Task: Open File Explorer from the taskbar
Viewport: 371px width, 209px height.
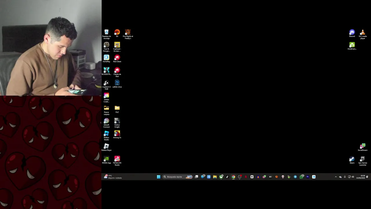Action: pos(215,177)
